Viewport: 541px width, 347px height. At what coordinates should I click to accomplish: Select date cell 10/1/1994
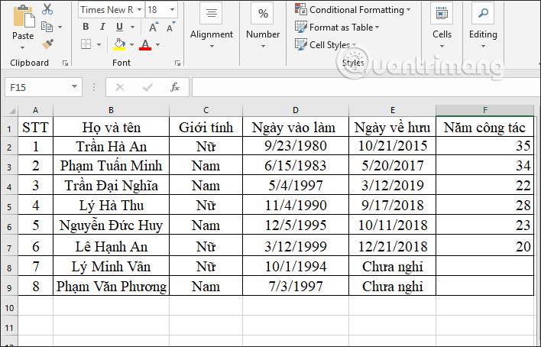(296, 266)
